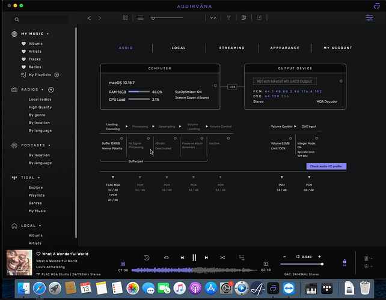Click the export/share icon in toolbar
The width and height of the screenshot is (386, 300).
click(x=259, y=17)
